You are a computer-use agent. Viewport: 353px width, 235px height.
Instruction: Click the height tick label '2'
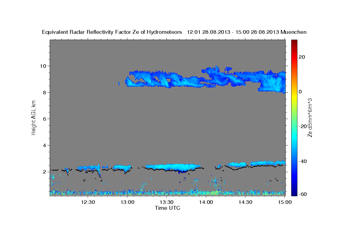click(45, 172)
